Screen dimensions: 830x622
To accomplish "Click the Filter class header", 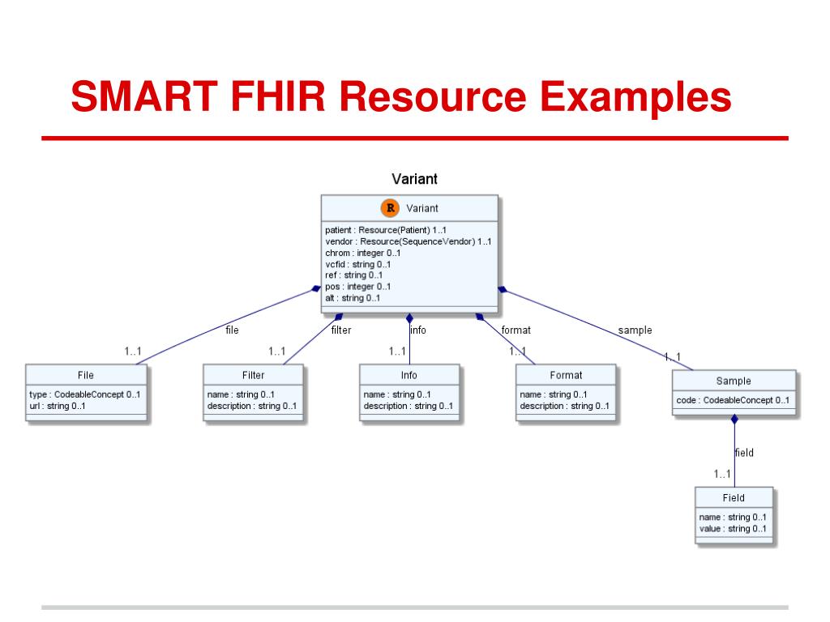I will (x=253, y=375).
